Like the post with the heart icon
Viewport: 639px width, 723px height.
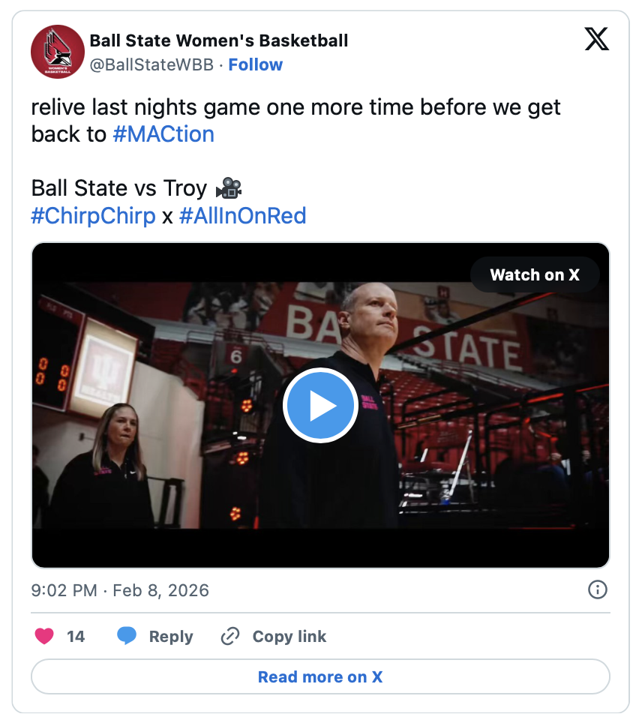[45, 637]
